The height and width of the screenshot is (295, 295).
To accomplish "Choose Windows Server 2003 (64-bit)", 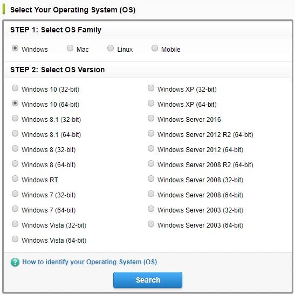I will click(151, 224).
